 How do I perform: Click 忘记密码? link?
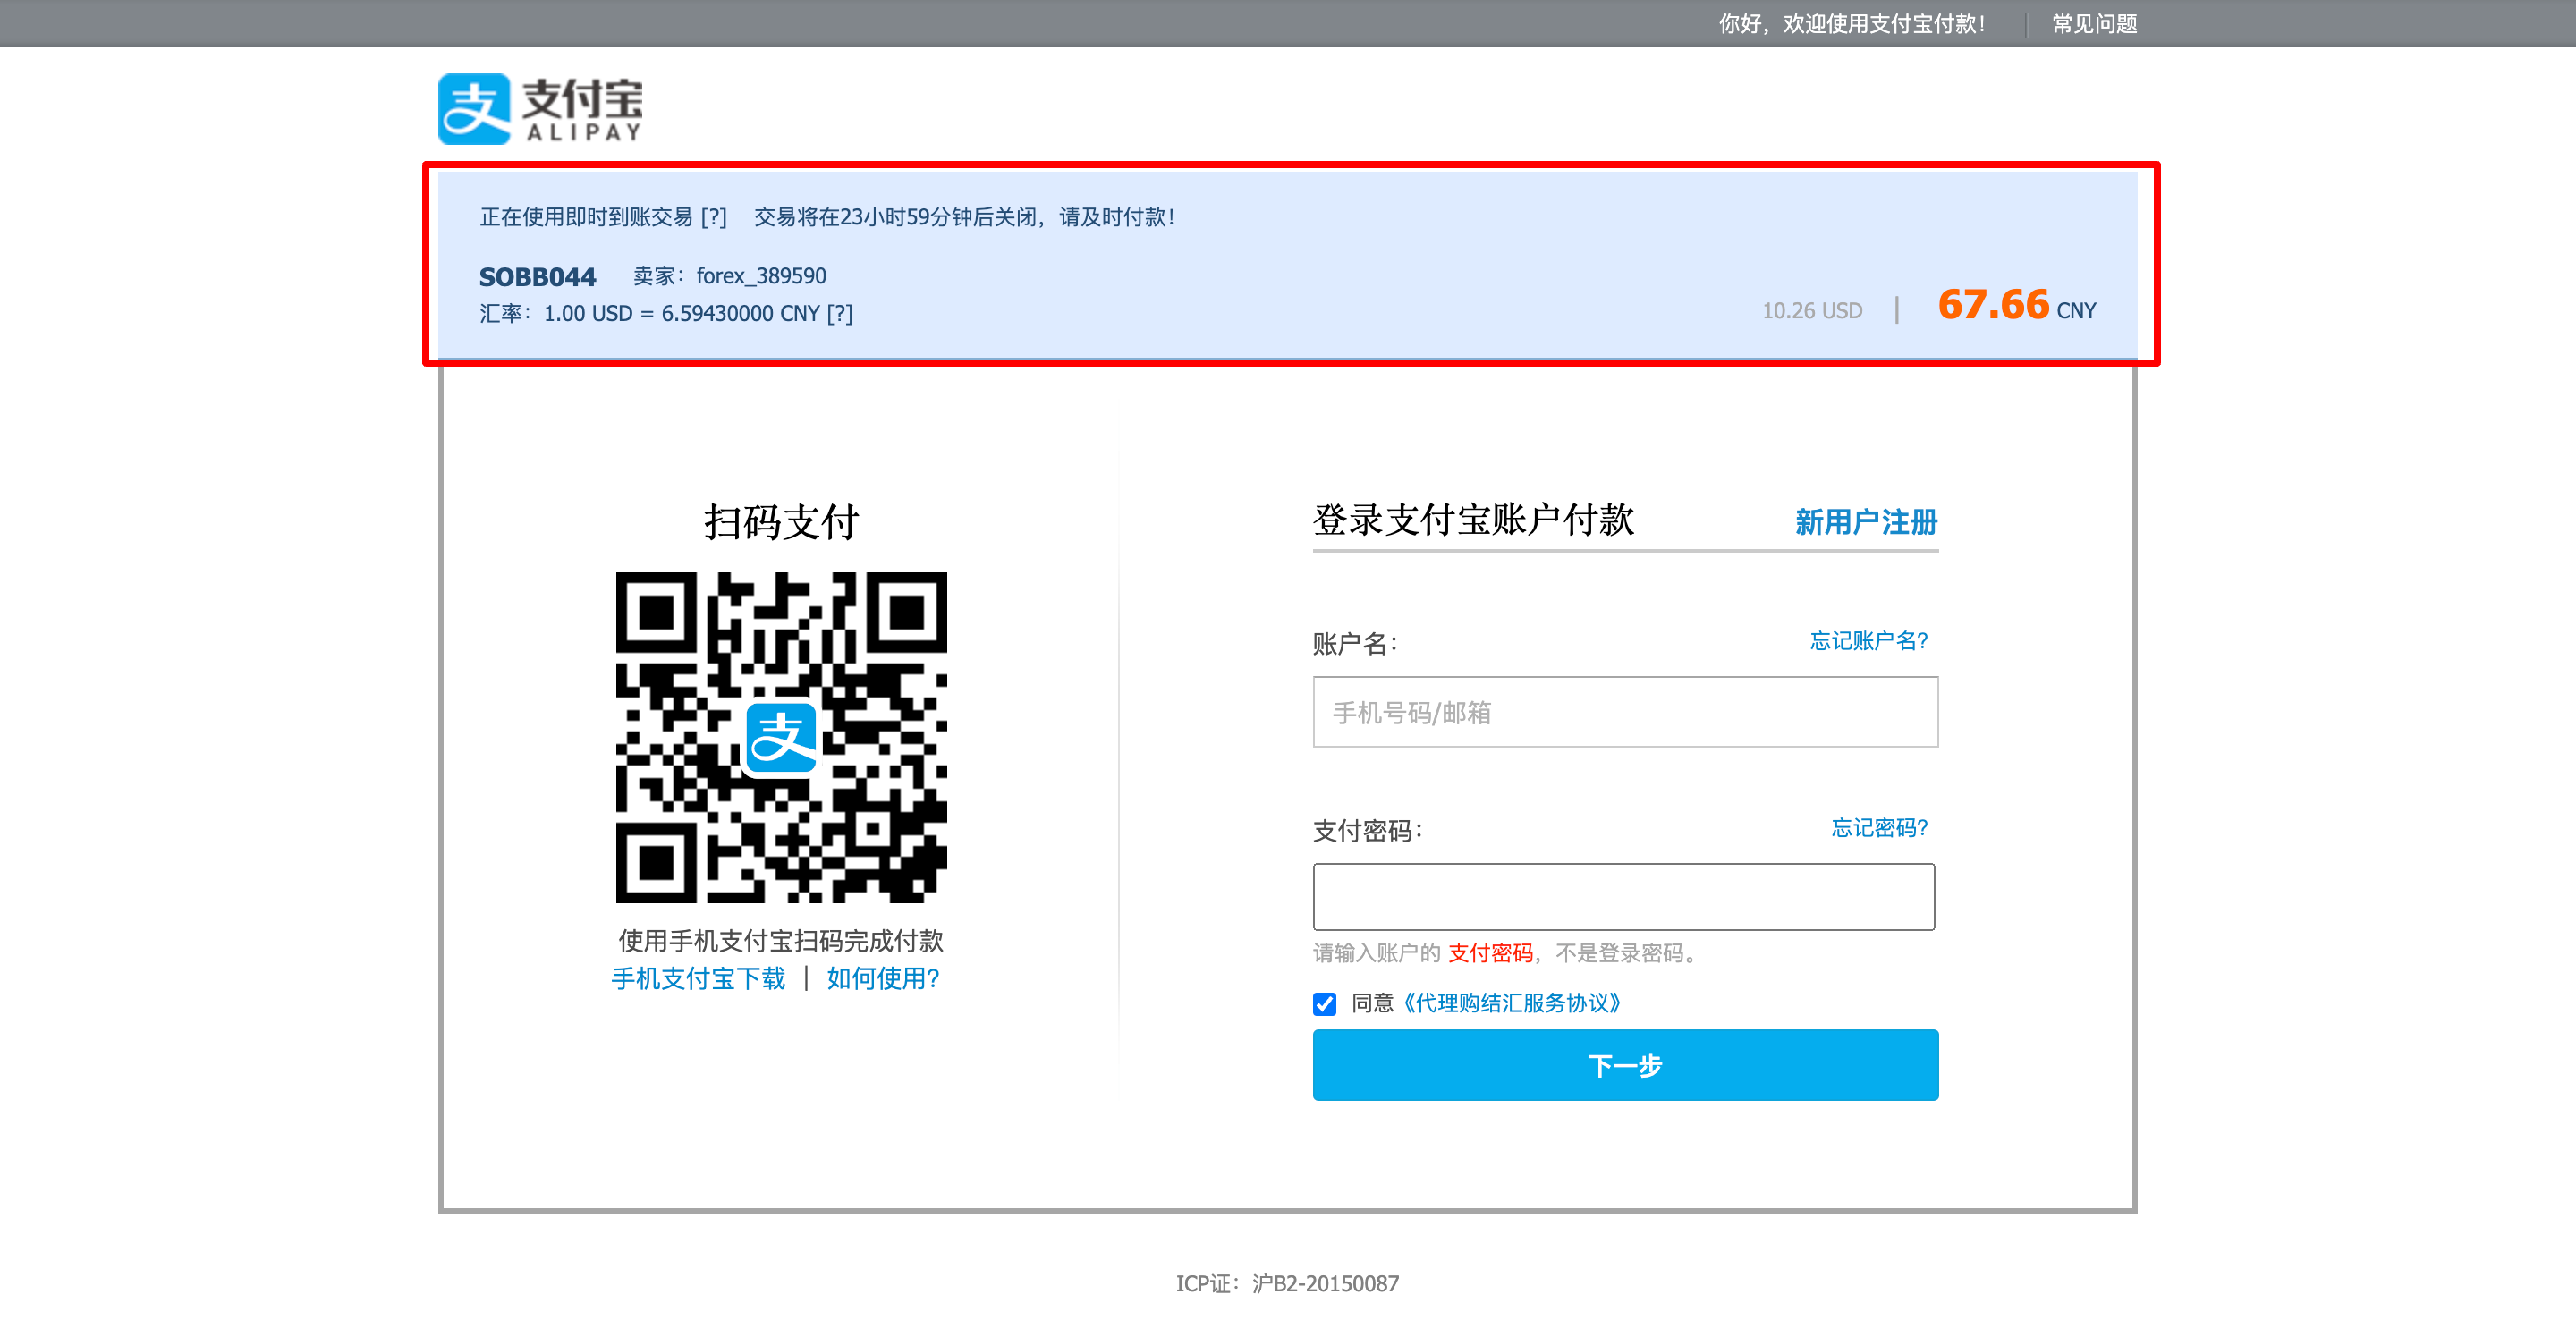coord(1879,827)
